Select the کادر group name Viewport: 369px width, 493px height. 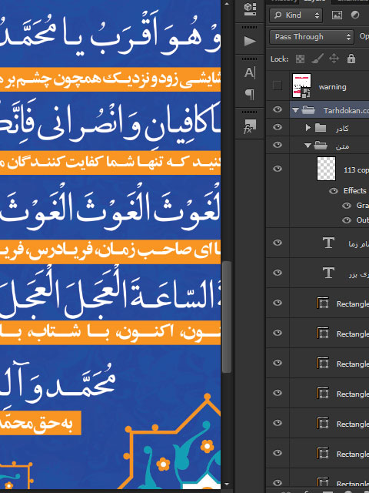(341, 129)
